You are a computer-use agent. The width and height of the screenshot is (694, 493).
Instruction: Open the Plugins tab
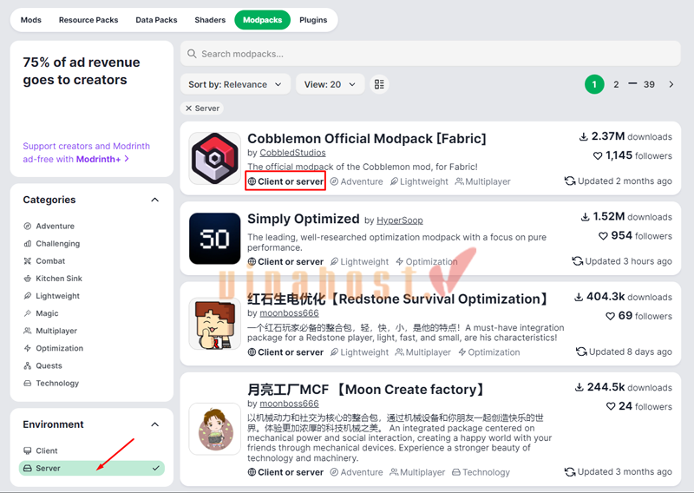point(313,20)
